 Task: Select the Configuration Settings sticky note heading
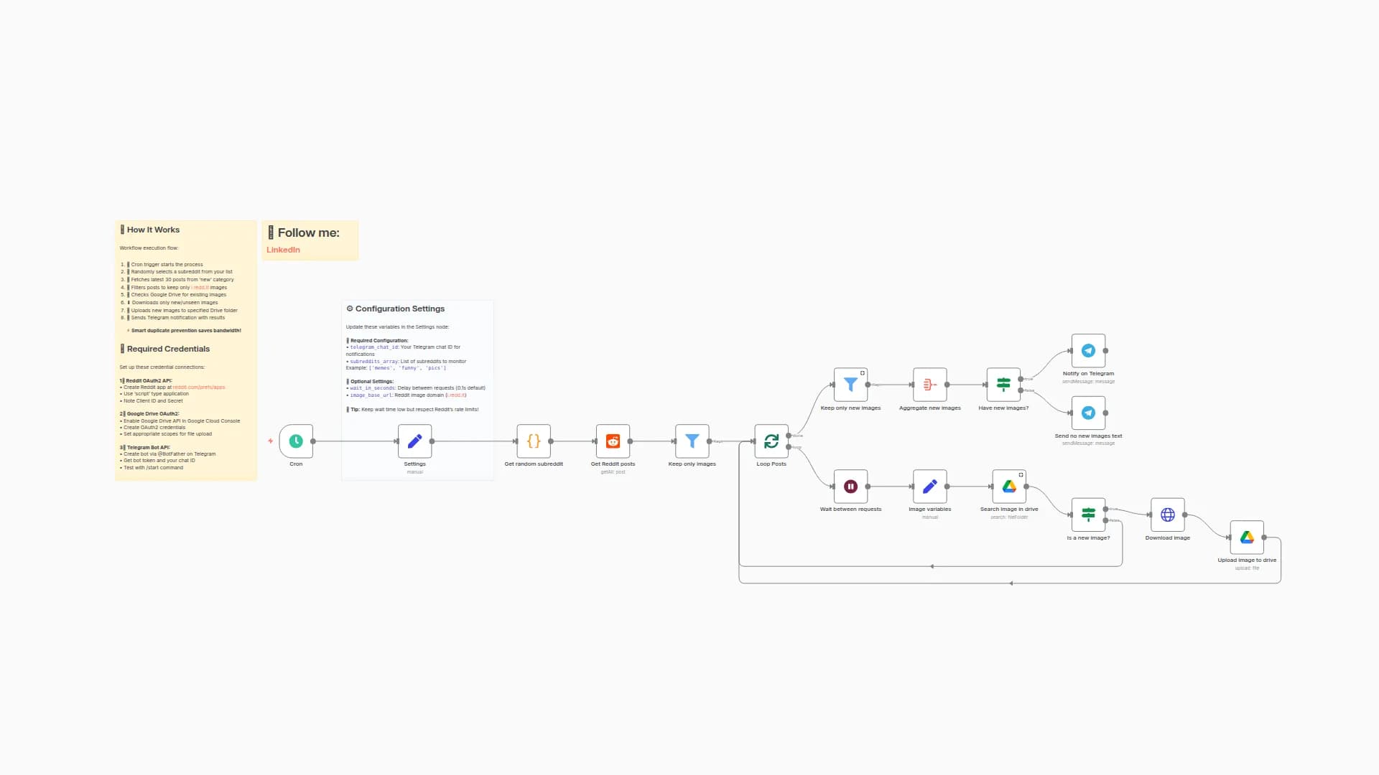pos(399,309)
